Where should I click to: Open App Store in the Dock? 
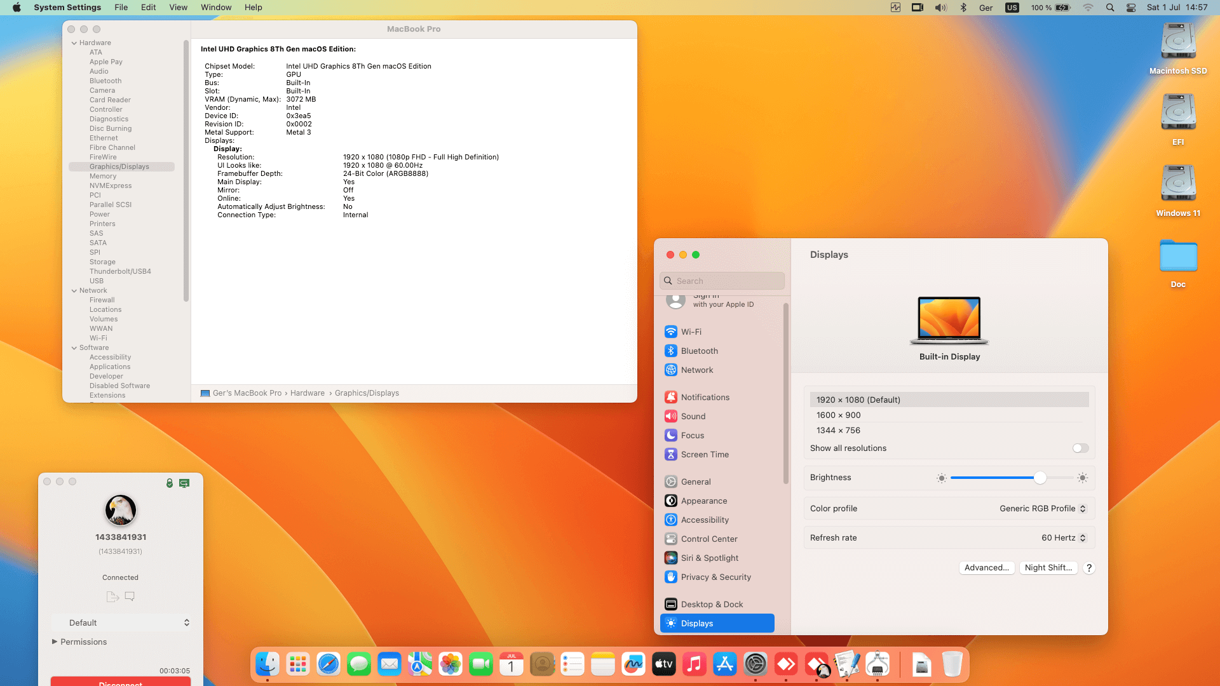pyautogui.click(x=725, y=664)
